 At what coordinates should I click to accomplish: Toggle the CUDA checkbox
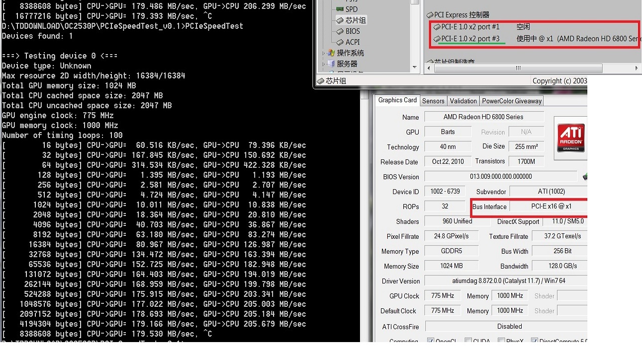[468, 341]
